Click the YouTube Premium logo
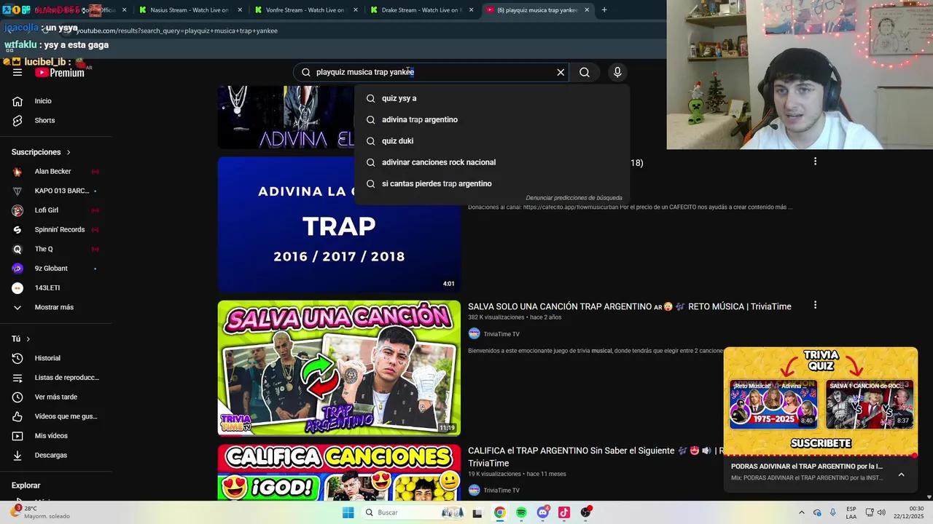This screenshot has height=524, width=933. tap(60, 72)
